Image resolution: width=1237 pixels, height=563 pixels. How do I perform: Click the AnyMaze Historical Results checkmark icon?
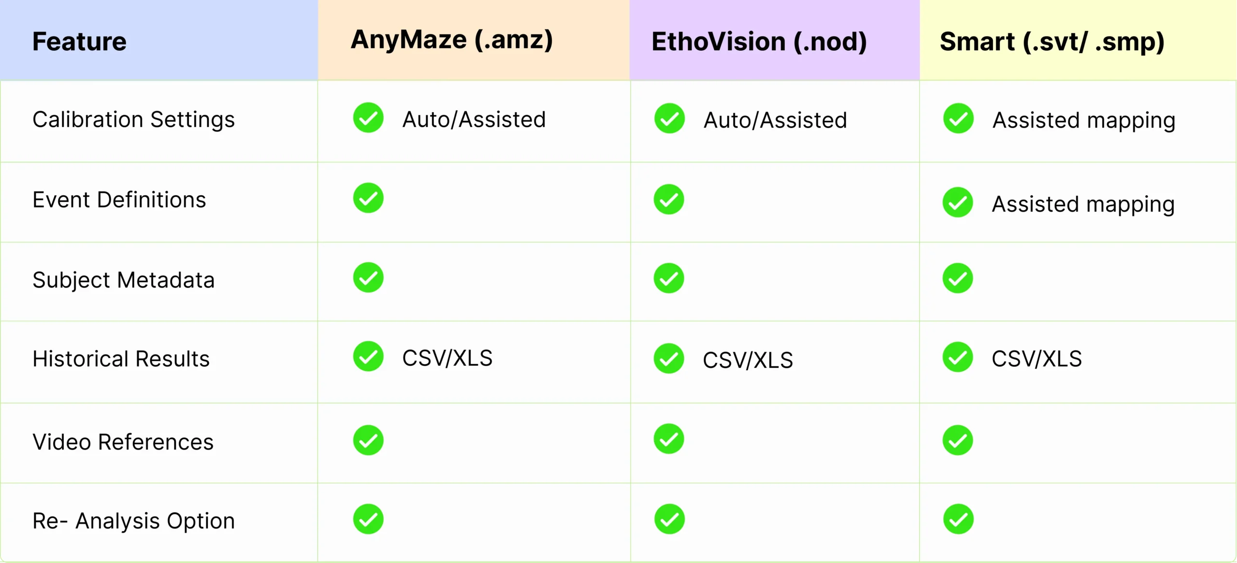[x=368, y=357]
